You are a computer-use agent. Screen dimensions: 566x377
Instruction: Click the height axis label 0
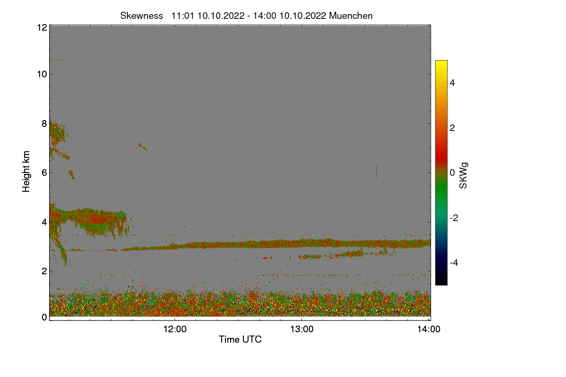click(44, 317)
